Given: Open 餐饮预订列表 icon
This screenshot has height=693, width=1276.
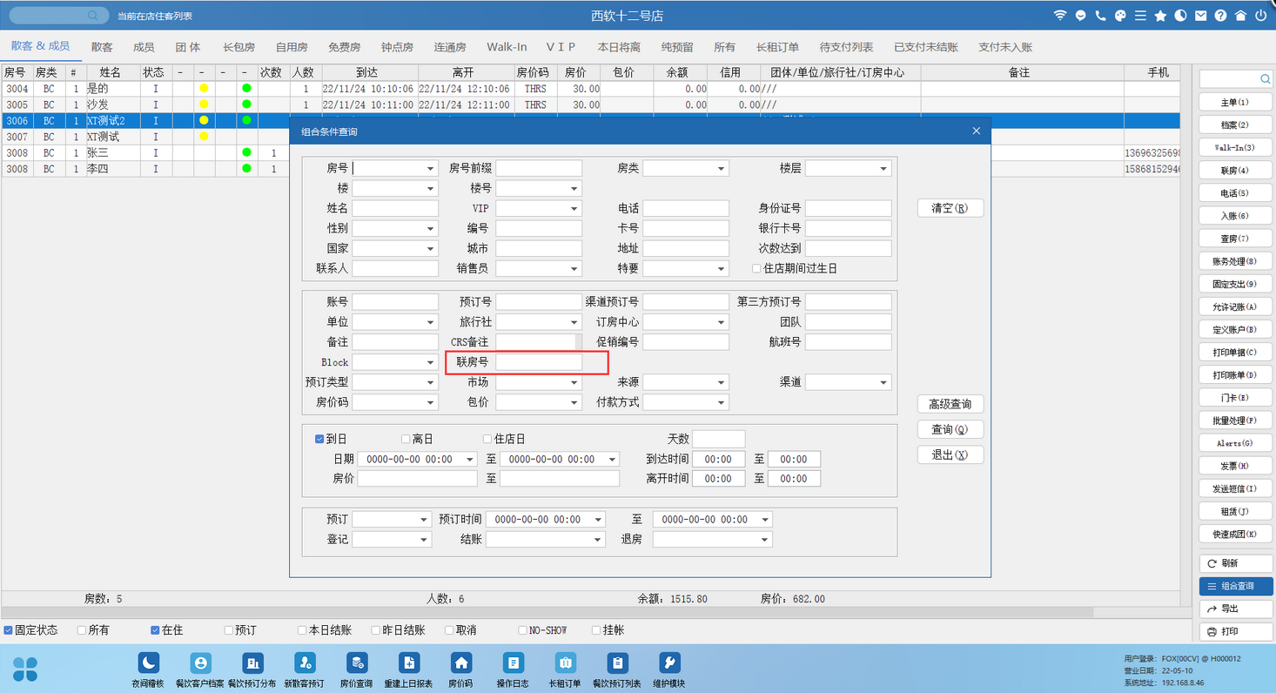Looking at the screenshot, I should 617,663.
